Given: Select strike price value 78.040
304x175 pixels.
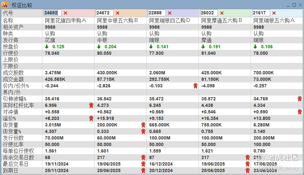Looking at the screenshot, I should pyautogui.click(x=52, y=53).
